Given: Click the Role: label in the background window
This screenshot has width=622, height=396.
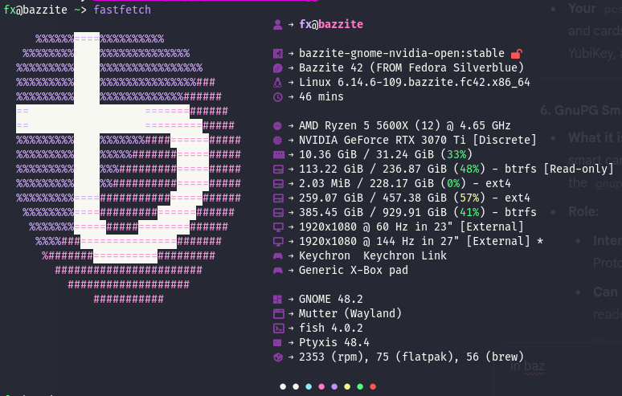Looking at the screenshot, I should click(x=583, y=212).
